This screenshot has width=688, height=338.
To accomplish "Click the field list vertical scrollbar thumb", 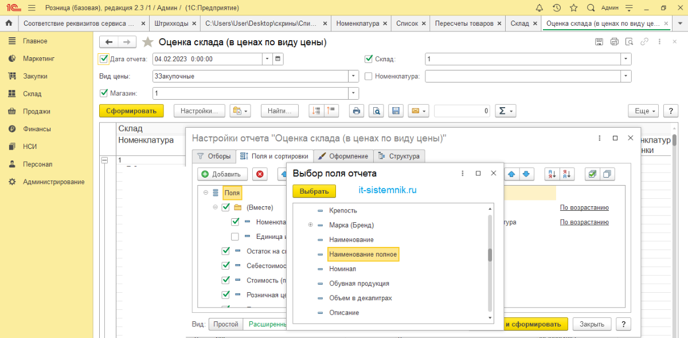I will (490, 255).
